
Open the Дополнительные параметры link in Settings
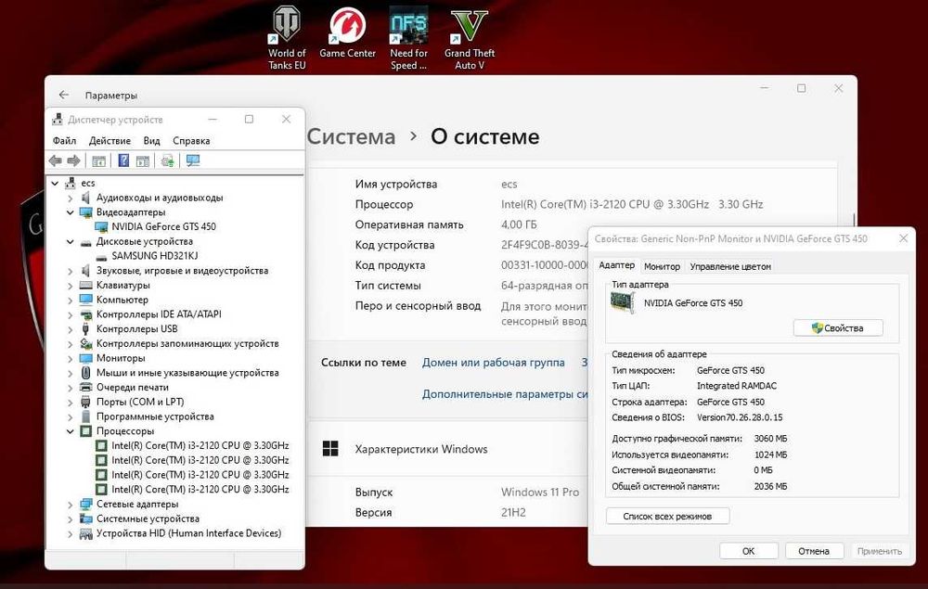[x=505, y=394]
